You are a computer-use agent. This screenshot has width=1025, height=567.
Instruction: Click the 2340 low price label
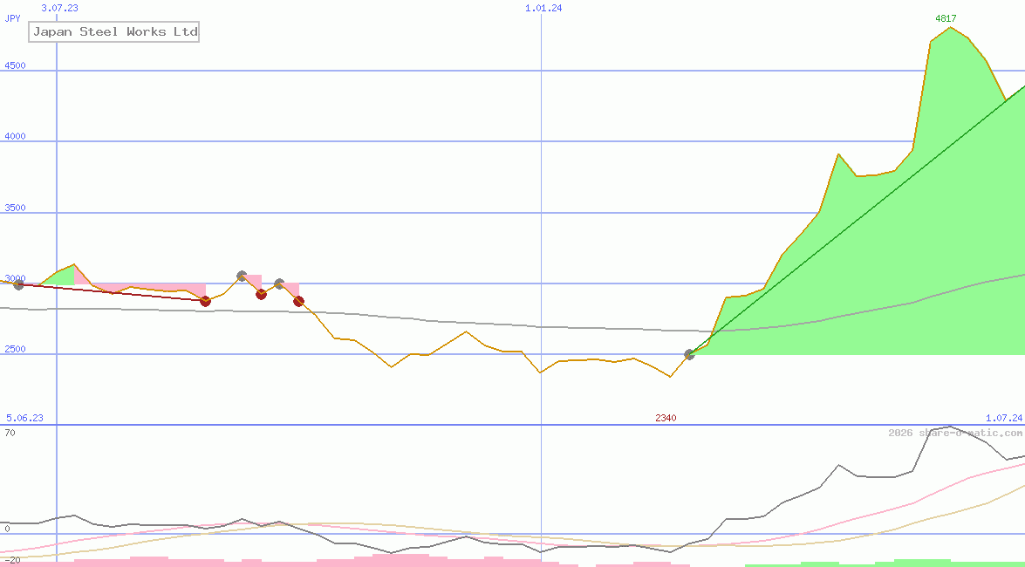click(x=666, y=418)
